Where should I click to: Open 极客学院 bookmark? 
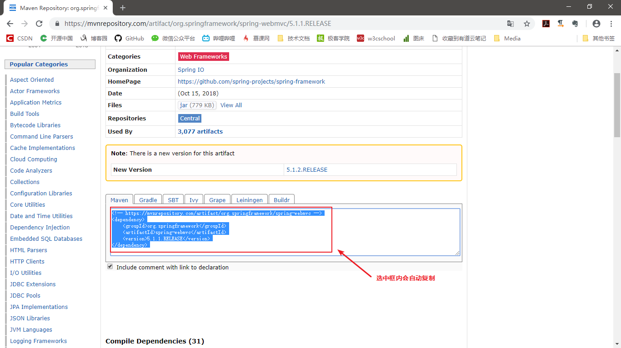pos(333,38)
